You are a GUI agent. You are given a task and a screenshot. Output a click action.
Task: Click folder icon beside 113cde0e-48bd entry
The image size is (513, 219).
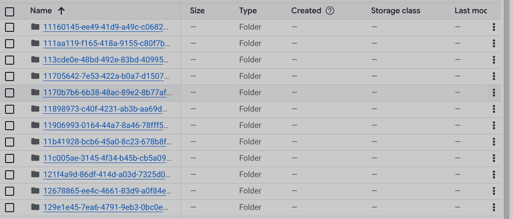36,60
